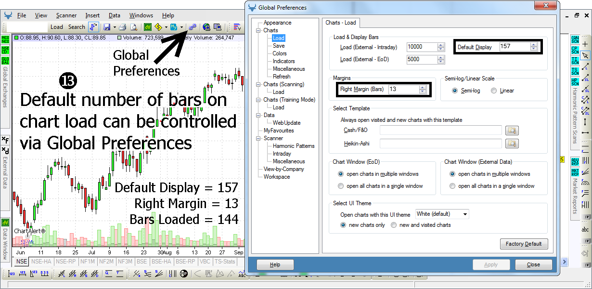Click the CAN SCN scan icon
This screenshot has height=289, width=592.
point(575,39)
